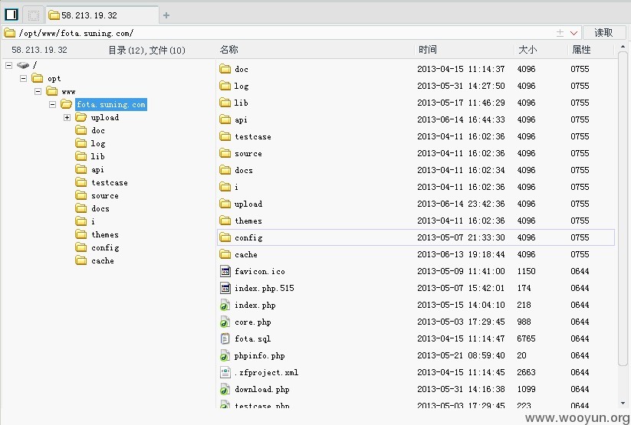Select fota.suning.com in the tree
The image size is (631, 425).
110,105
